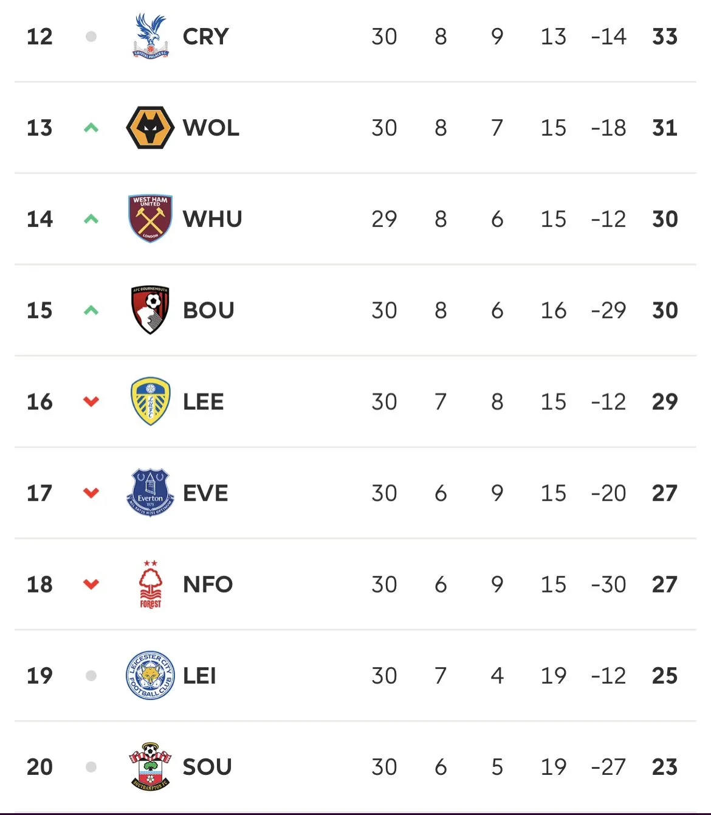Tap the Leeds United crest
The image size is (711, 815).
[150, 401]
